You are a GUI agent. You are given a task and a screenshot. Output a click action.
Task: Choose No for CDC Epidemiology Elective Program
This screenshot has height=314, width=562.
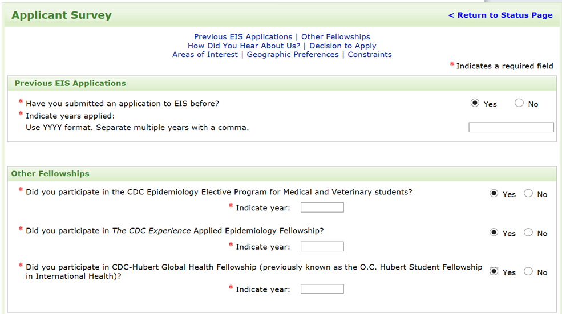click(x=528, y=194)
